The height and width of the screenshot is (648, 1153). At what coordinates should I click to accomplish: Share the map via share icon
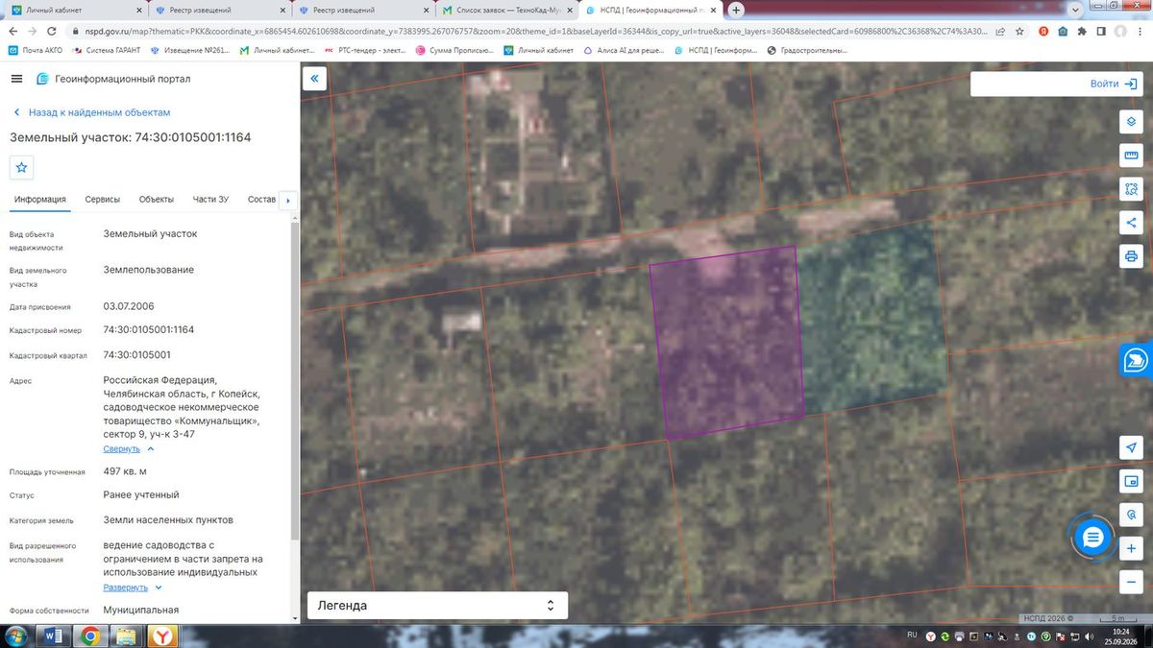click(1131, 223)
